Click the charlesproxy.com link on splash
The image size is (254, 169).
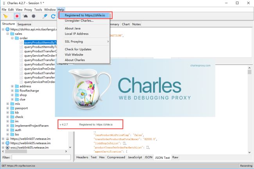point(200,65)
